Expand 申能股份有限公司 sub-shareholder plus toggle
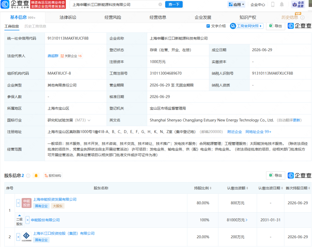The image size is (312, 247). pyautogui.click(x=27, y=220)
